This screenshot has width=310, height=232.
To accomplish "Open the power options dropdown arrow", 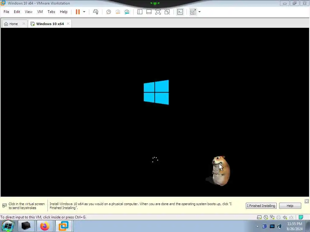I will coord(84,12).
